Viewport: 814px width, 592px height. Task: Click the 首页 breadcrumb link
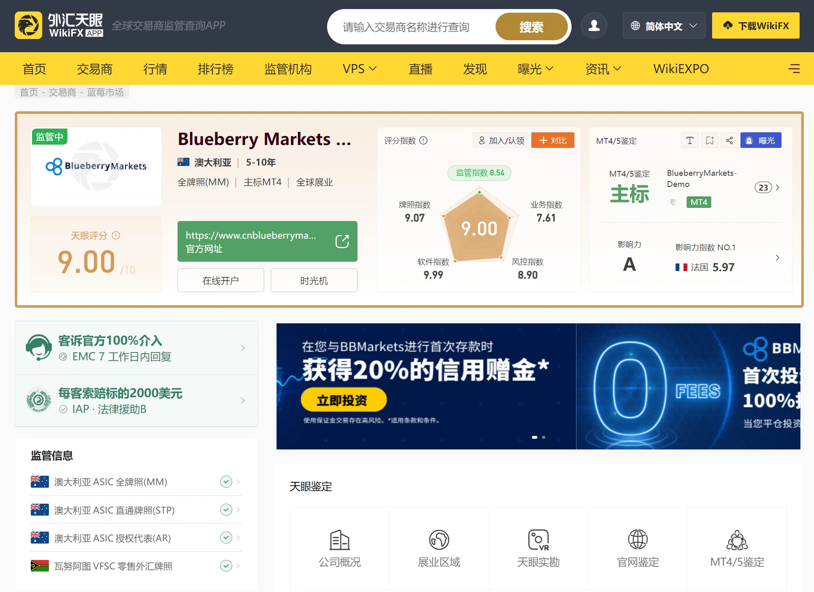29,92
